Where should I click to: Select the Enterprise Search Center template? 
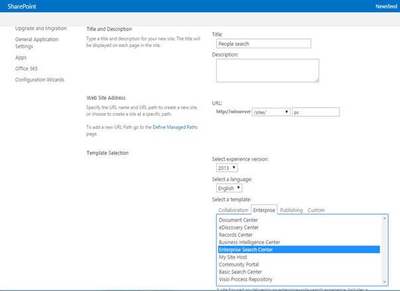tap(299, 249)
